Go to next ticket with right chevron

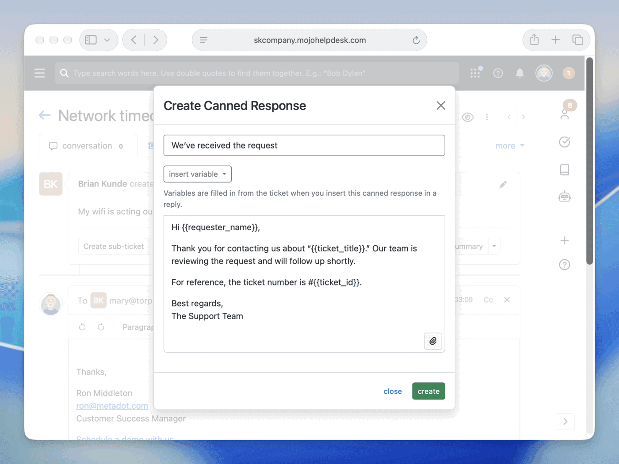coord(523,117)
